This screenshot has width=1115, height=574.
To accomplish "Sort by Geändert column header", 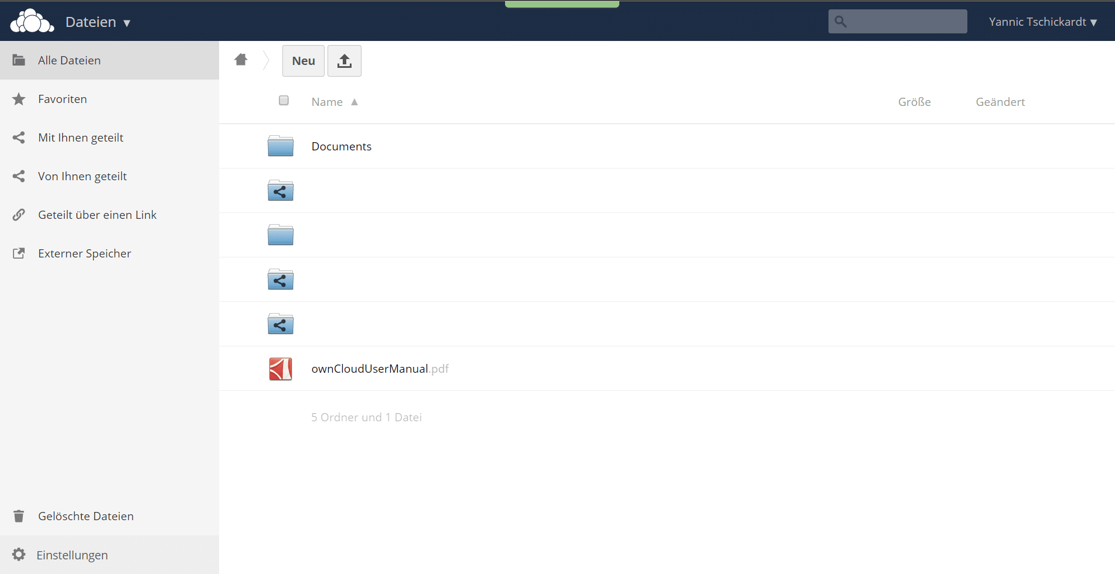I will pyautogui.click(x=1000, y=102).
